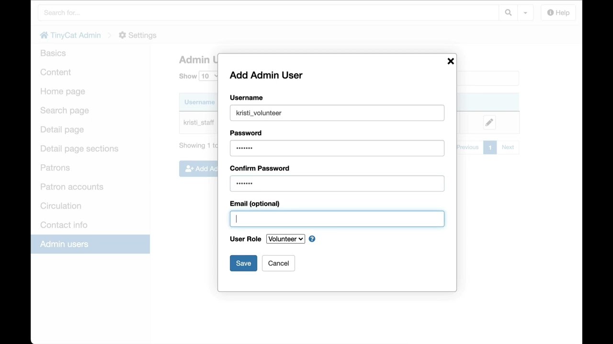Open the Help link
613x344 pixels.
(x=558, y=13)
